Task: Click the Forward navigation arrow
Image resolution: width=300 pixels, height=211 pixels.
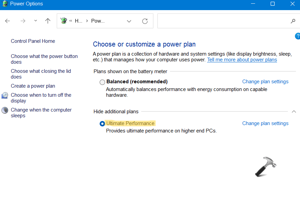Action: [x=23, y=21]
